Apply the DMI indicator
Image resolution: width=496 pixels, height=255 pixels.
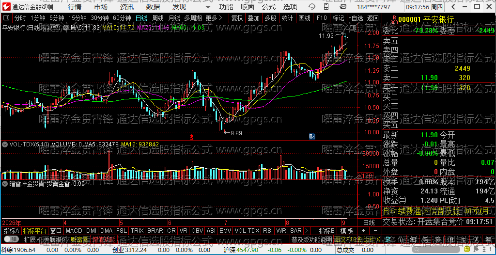(x=92, y=230)
